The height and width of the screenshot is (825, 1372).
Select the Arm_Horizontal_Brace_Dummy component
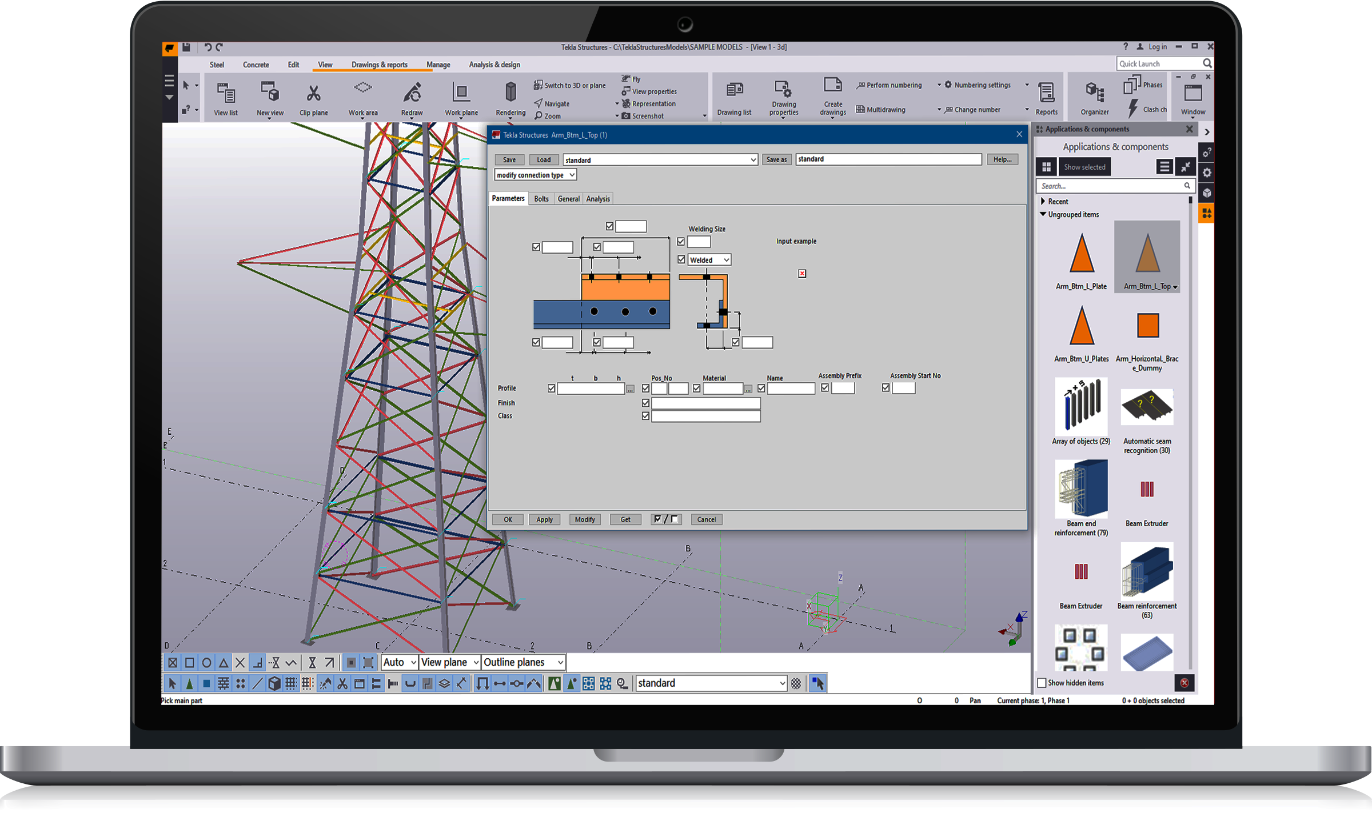(x=1147, y=342)
